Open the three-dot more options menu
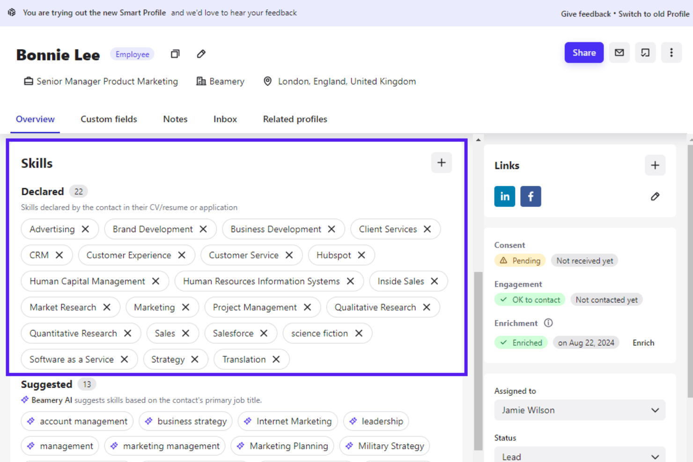 pyautogui.click(x=671, y=52)
